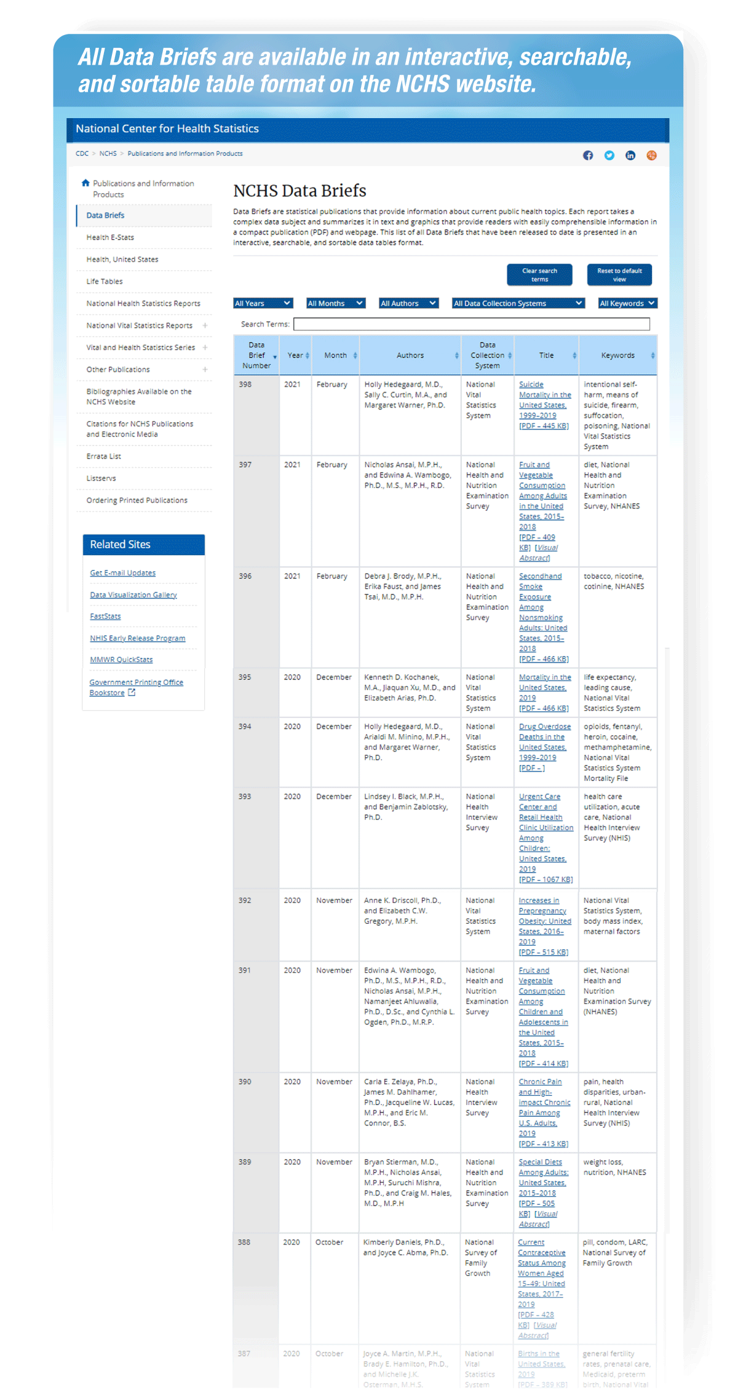Click author cell Kimberly Daniels, Ph.D.

[410, 1289]
